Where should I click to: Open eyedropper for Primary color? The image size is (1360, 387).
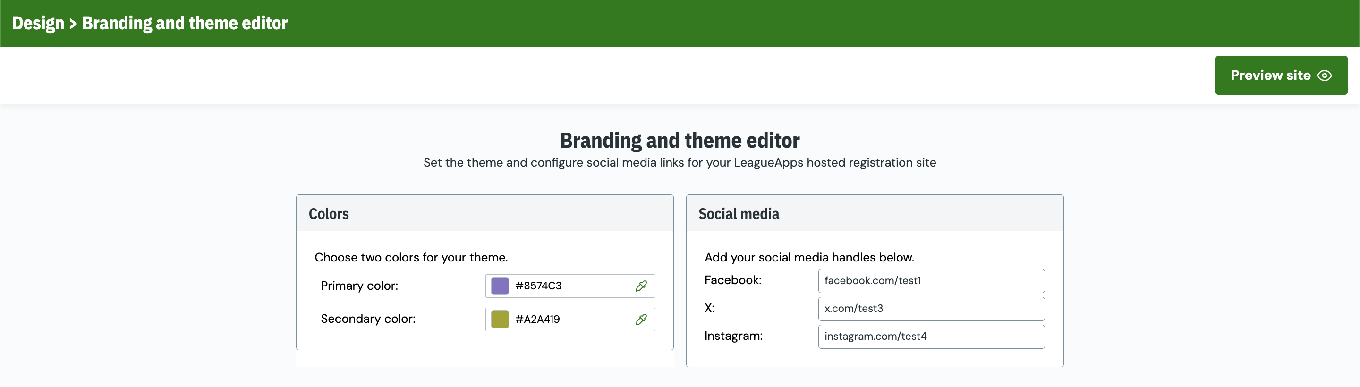[641, 286]
